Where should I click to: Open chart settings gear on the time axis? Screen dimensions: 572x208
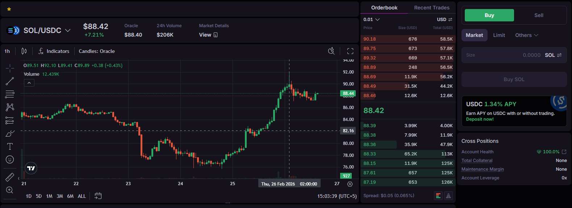[350, 184]
